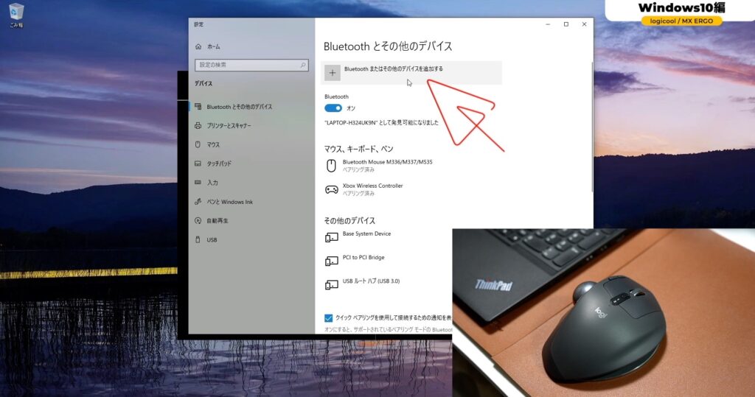Image resolution: width=755 pixels, height=397 pixels.
Task: Close the Settings window
Action: click(x=584, y=24)
